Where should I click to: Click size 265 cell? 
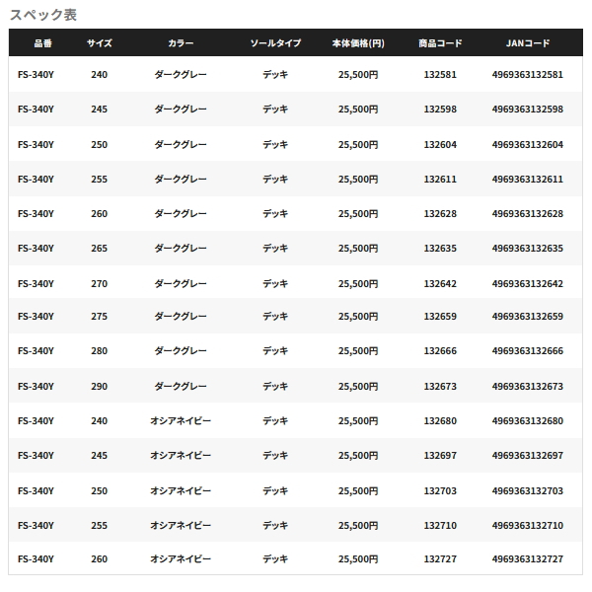100,249
